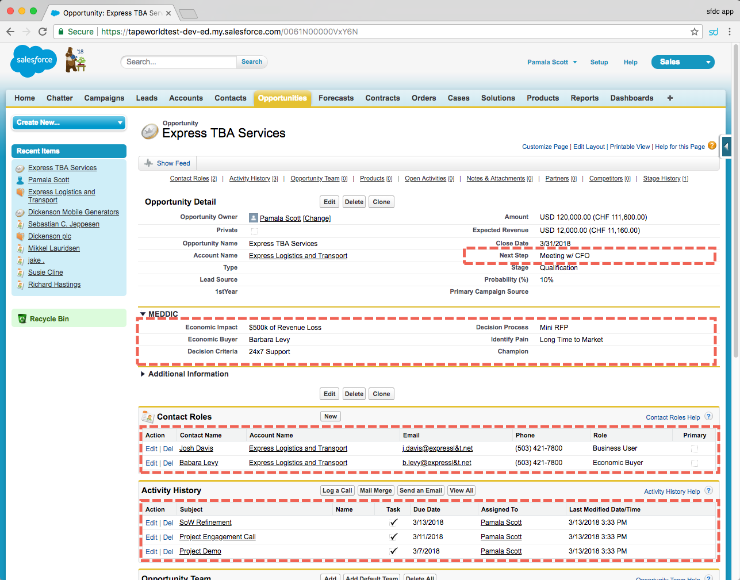Click the Astro bear mascot image
This screenshot has height=580, width=740.
(x=75, y=60)
